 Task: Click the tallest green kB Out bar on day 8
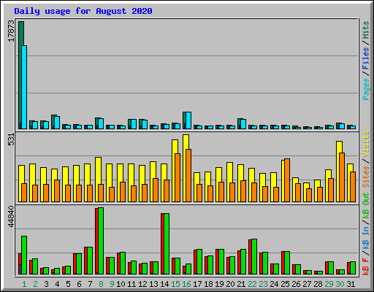coord(101,241)
